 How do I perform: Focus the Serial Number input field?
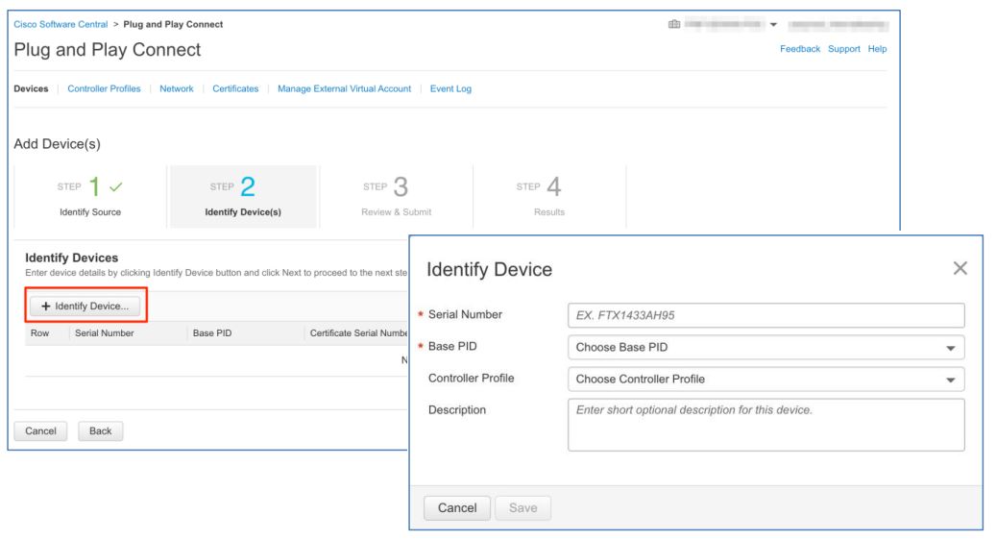point(765,316)
